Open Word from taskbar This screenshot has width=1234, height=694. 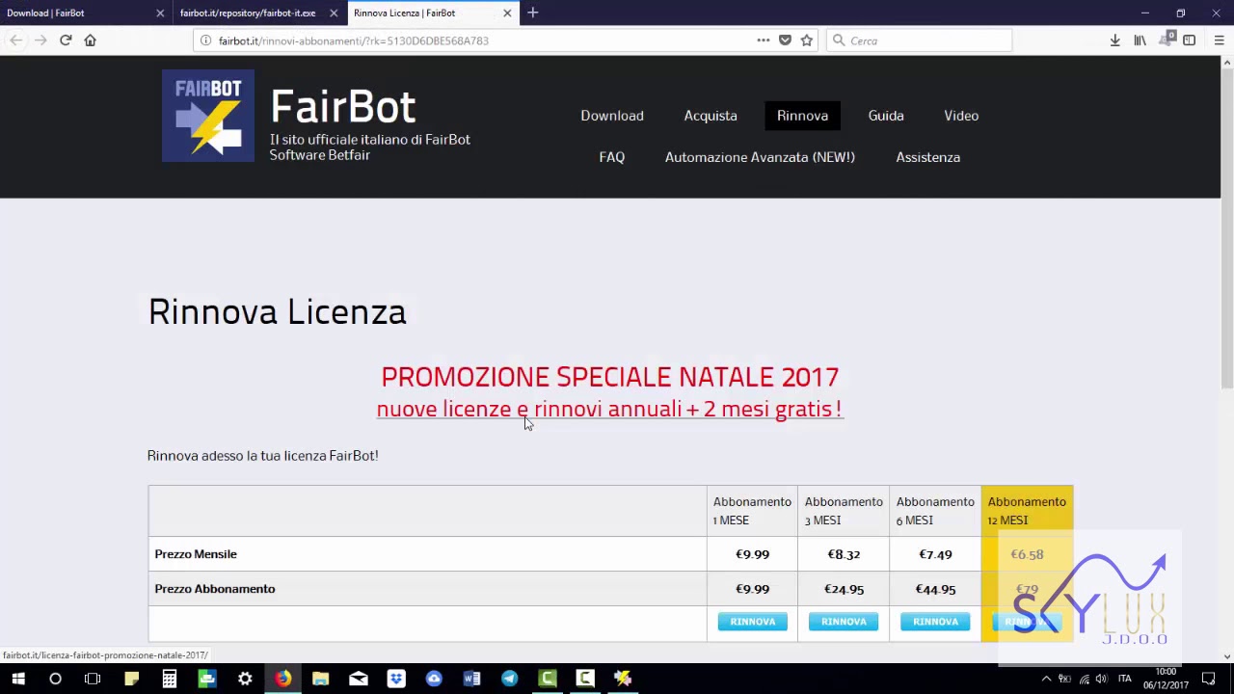pos(471,679)
